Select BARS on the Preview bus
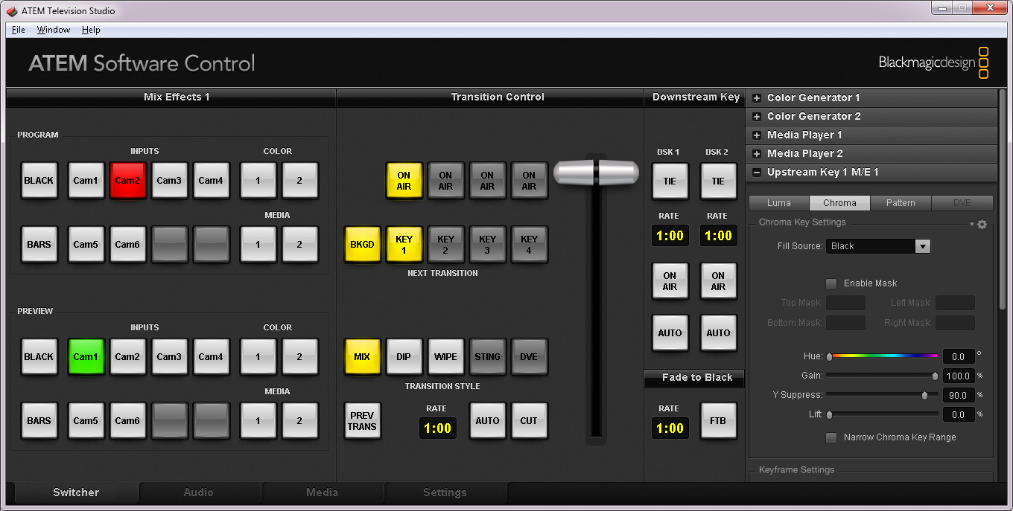Image resolution: width=1013 pixels, height=511 pixels. pyautogui.click(x=39, y=421)
